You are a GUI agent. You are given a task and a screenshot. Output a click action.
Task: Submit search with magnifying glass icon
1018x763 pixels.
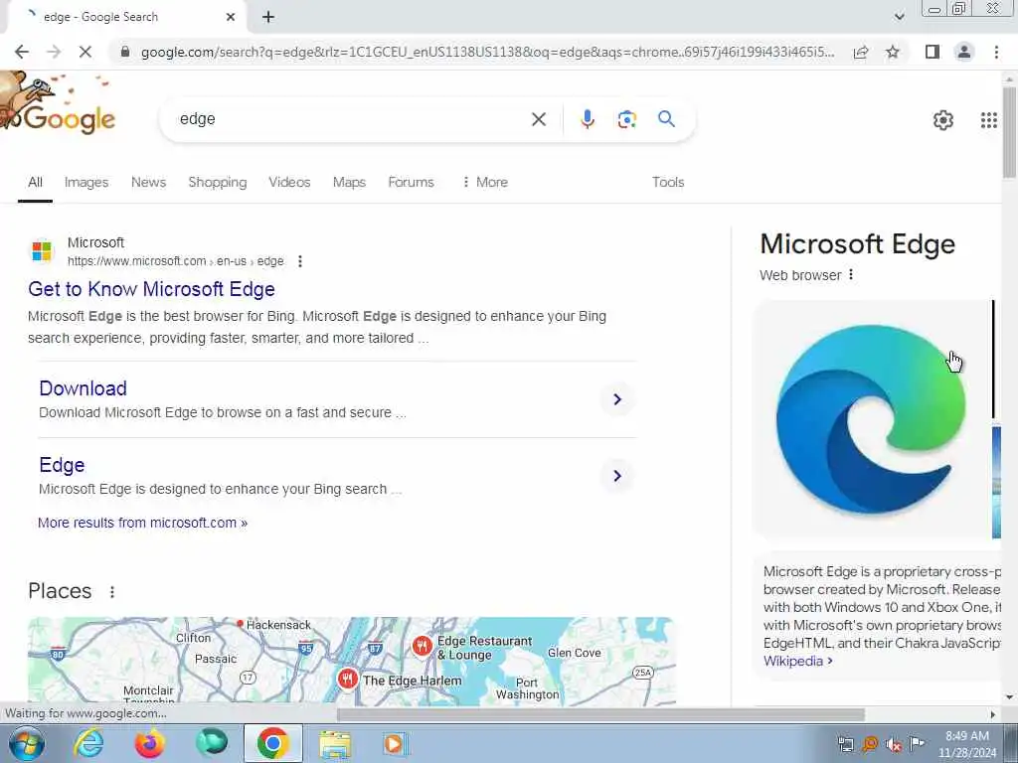click(x=666, y=119)
